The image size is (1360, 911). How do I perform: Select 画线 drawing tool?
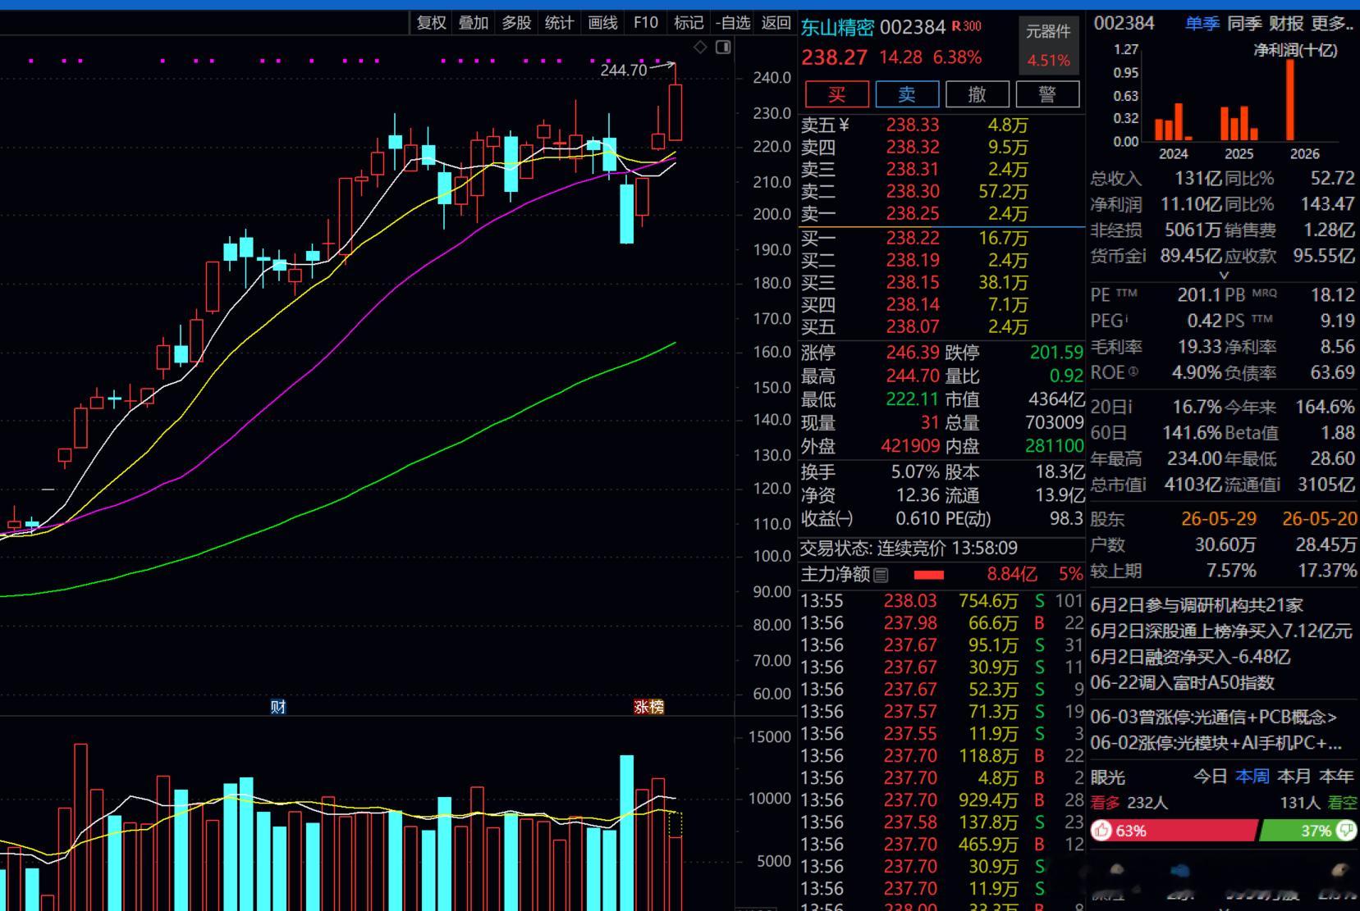[602, 23]
